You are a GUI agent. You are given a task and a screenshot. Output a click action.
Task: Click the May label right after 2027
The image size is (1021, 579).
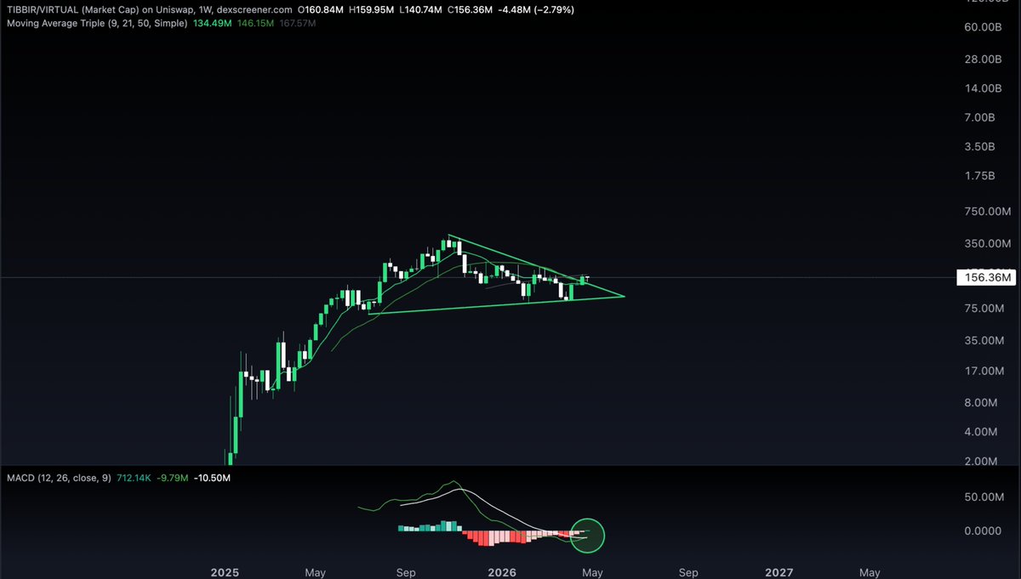(x=870, y=573)
